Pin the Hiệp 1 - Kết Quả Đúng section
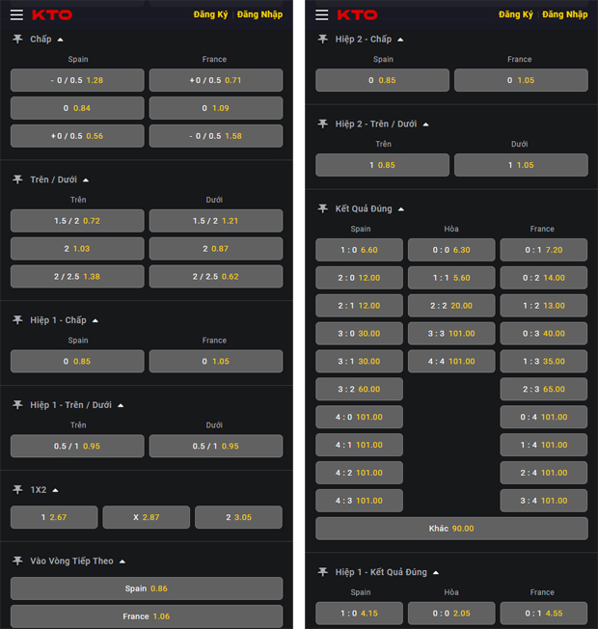The height and width of the screenshot is (629, 598). (x=323, y=572)
